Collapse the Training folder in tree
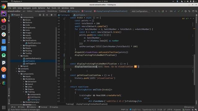This screenshot has height=111, width=198. click(24, 92)
